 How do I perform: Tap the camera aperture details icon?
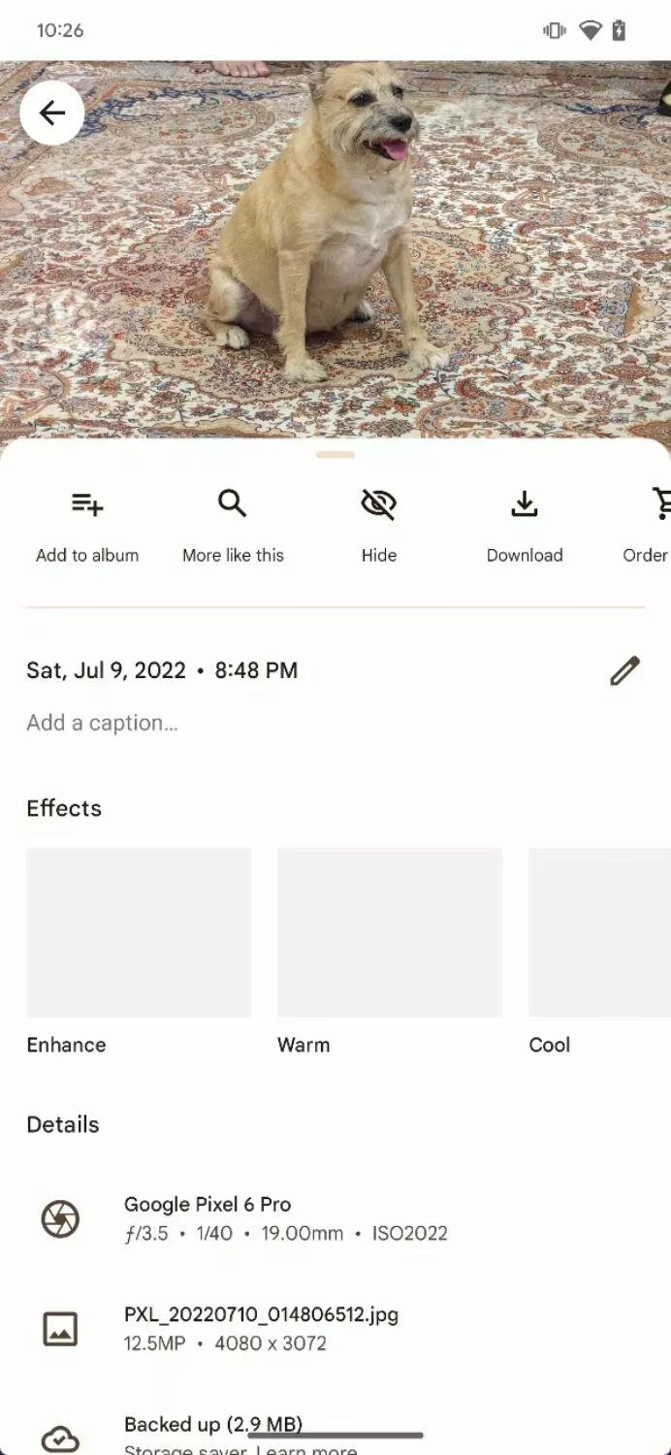click(x=60, y=1219)
